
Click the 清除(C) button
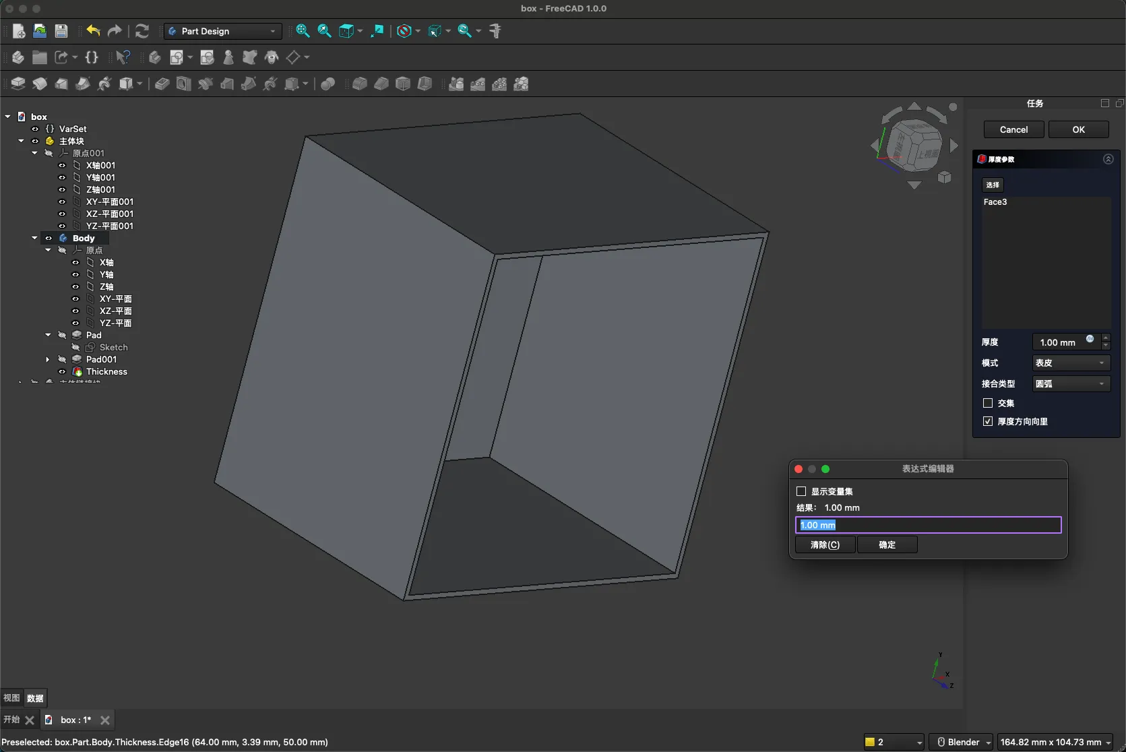pos(825,544)
